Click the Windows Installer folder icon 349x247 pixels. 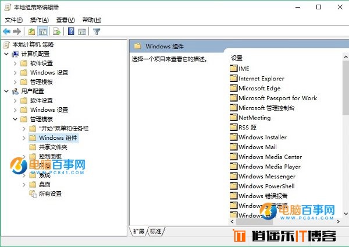click(x=233, y=137)
